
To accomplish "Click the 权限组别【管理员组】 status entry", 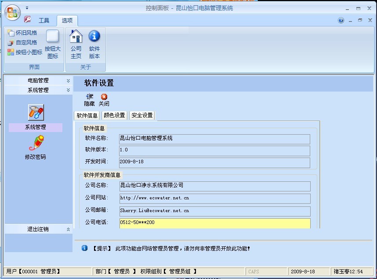I will (169, 272).
